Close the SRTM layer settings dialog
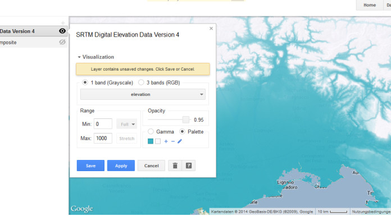Viewport: 391px width, 216px height. point(211,29)
